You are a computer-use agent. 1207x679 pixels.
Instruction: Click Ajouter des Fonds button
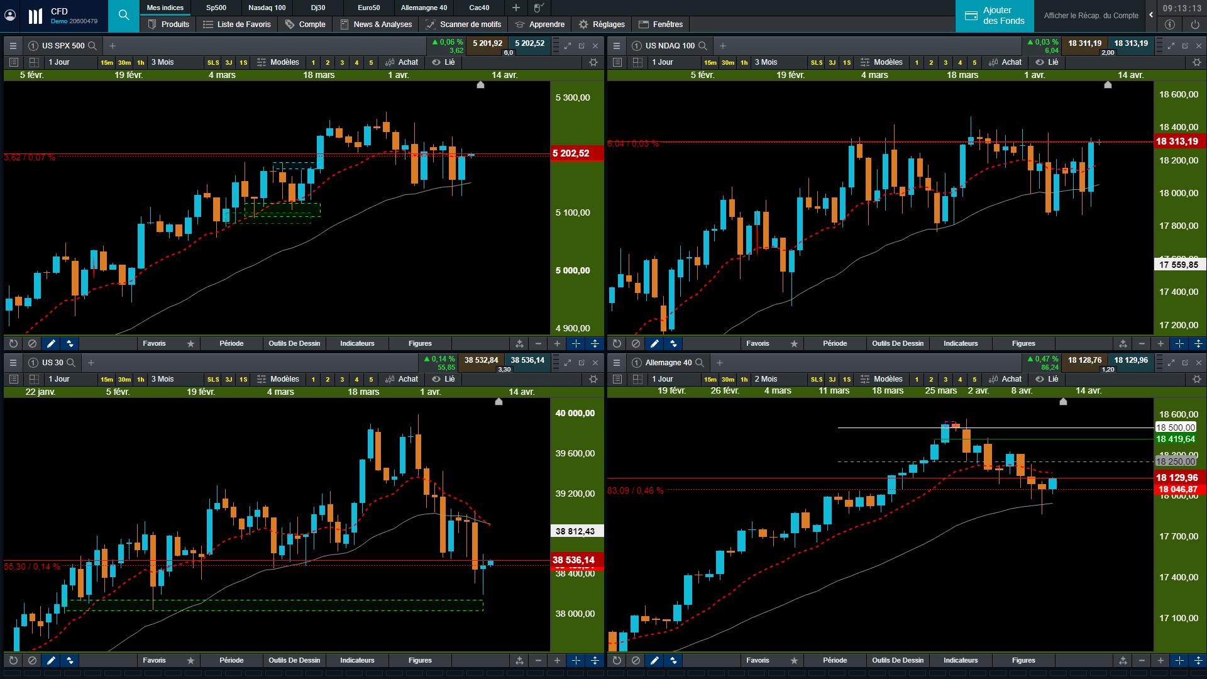(995, 16)
